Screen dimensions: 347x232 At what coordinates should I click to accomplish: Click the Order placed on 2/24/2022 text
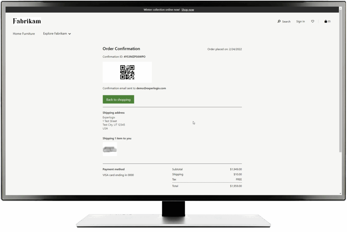(224, 49)
